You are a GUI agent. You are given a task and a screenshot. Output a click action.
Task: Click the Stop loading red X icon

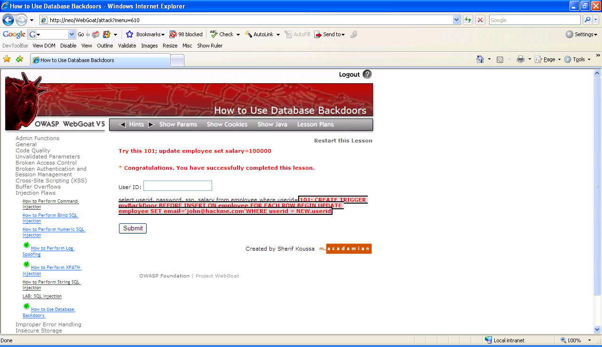(x=480, y=20)
